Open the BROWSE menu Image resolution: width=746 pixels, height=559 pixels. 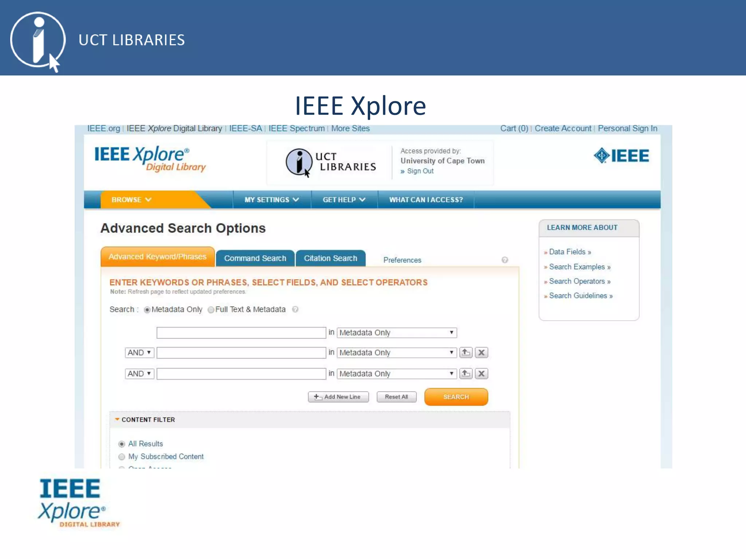pos(131,200)
